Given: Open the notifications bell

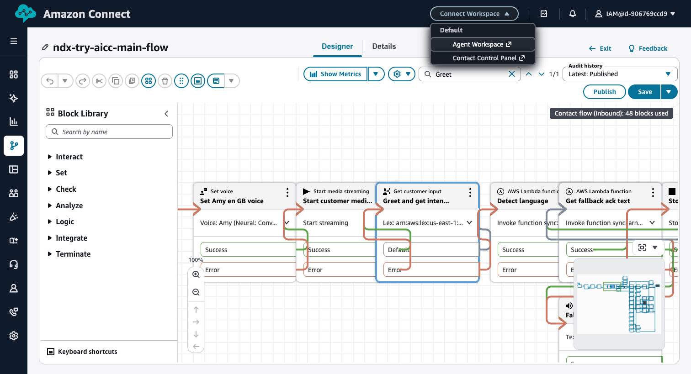Looking at the screenshot, I should pyautogui.click(x=573, y=14).
